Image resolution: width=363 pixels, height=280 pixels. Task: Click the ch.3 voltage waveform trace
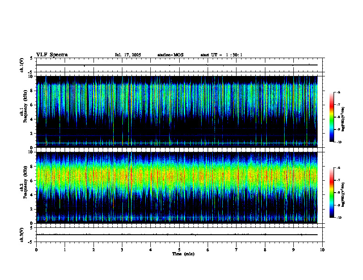(x=177, y=235)
